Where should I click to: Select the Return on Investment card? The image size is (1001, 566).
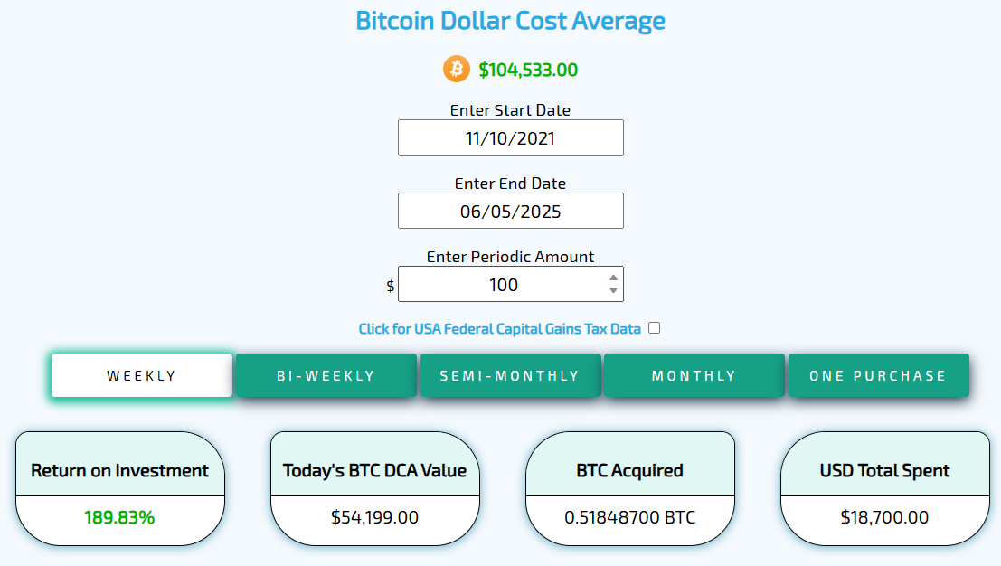120,489
